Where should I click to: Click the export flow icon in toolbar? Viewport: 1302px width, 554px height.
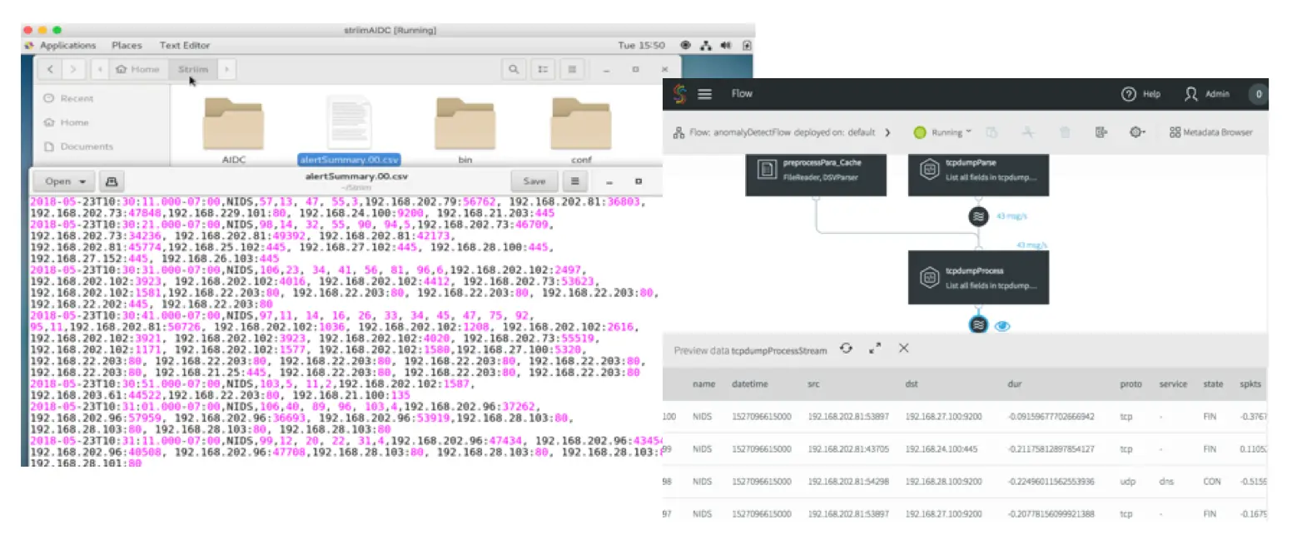pyautogui.click(x=1101, y=132)
